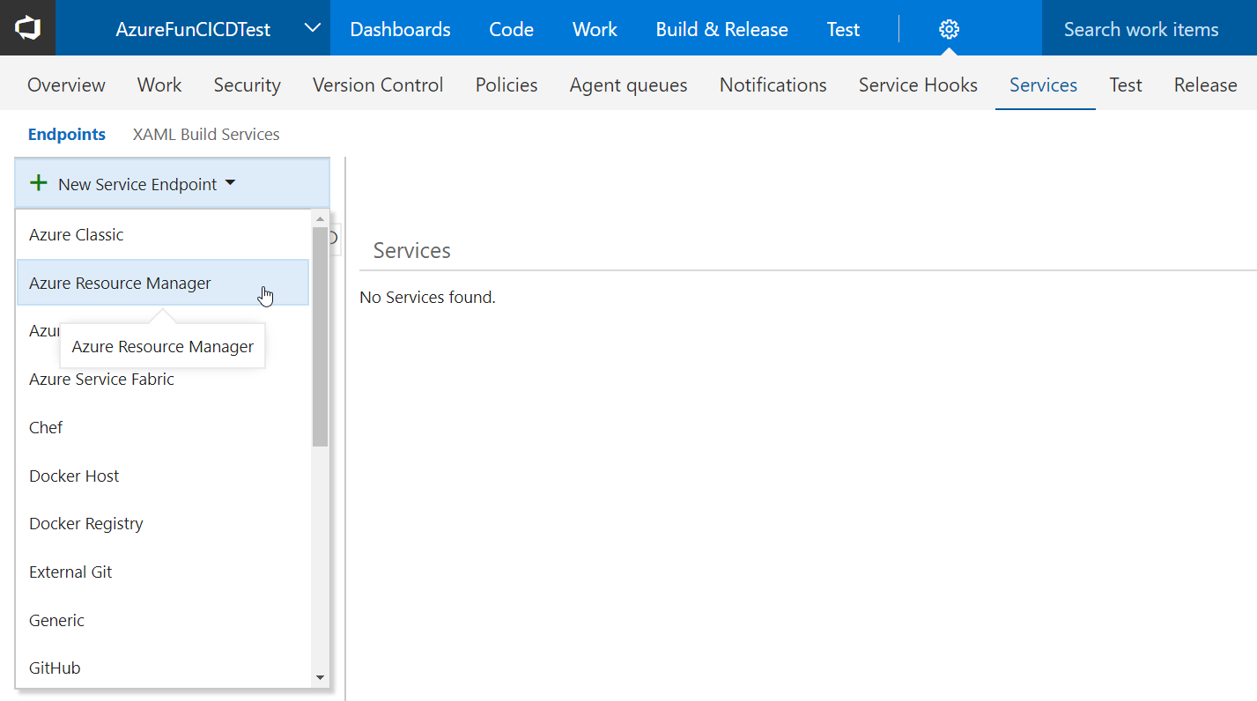This screenshot has width=1257, height=701.
Task: Switch to the Overview settings tab
Action: pyautogui.click(x=66, y=85)
